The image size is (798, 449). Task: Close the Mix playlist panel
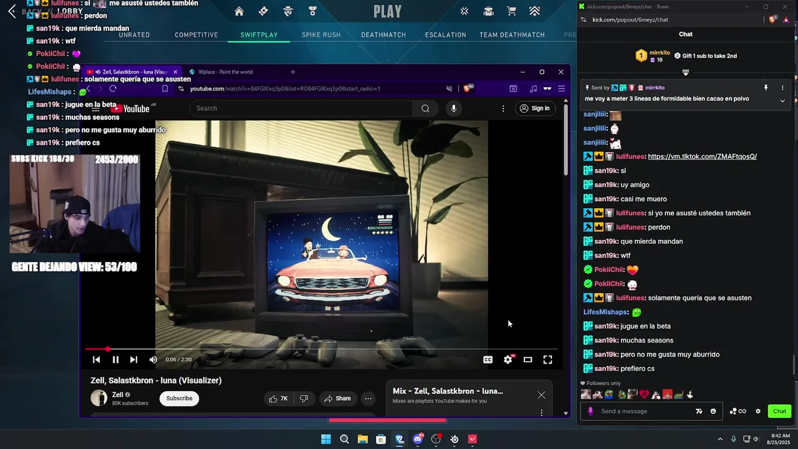541,395
